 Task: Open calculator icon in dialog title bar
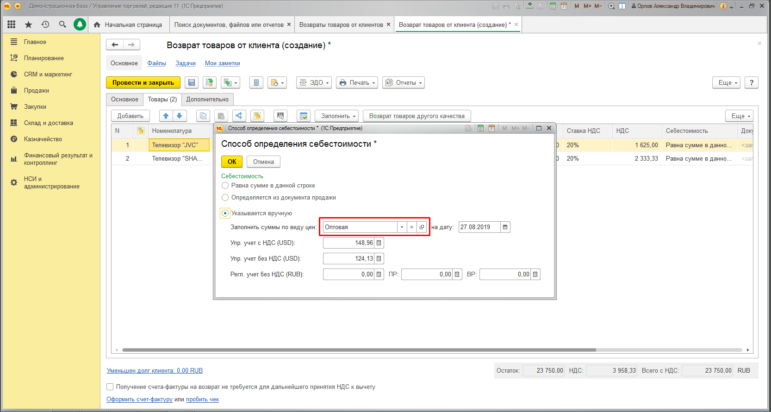click(x=480, y=128)
